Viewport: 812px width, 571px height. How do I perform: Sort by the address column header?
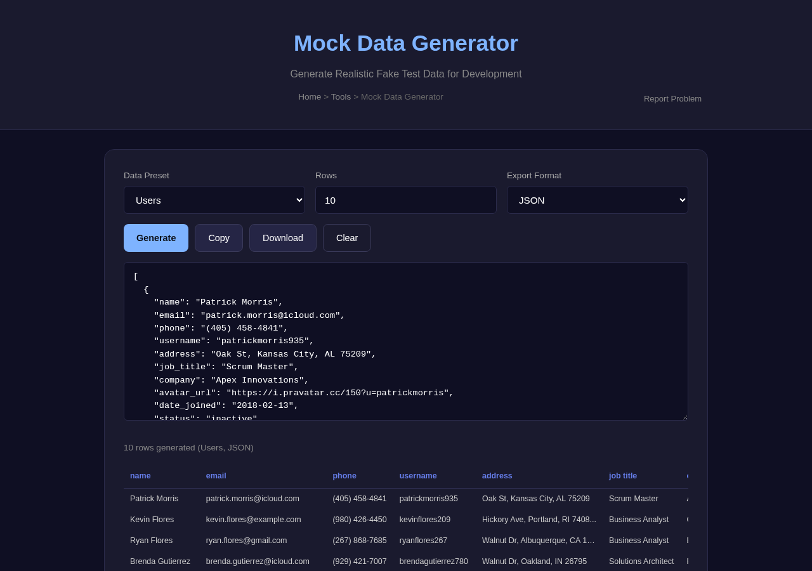pos(497,476)
